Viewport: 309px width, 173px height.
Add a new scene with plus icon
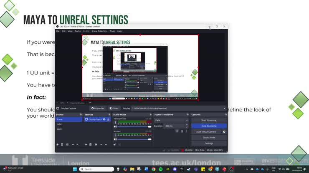(58, 145)
